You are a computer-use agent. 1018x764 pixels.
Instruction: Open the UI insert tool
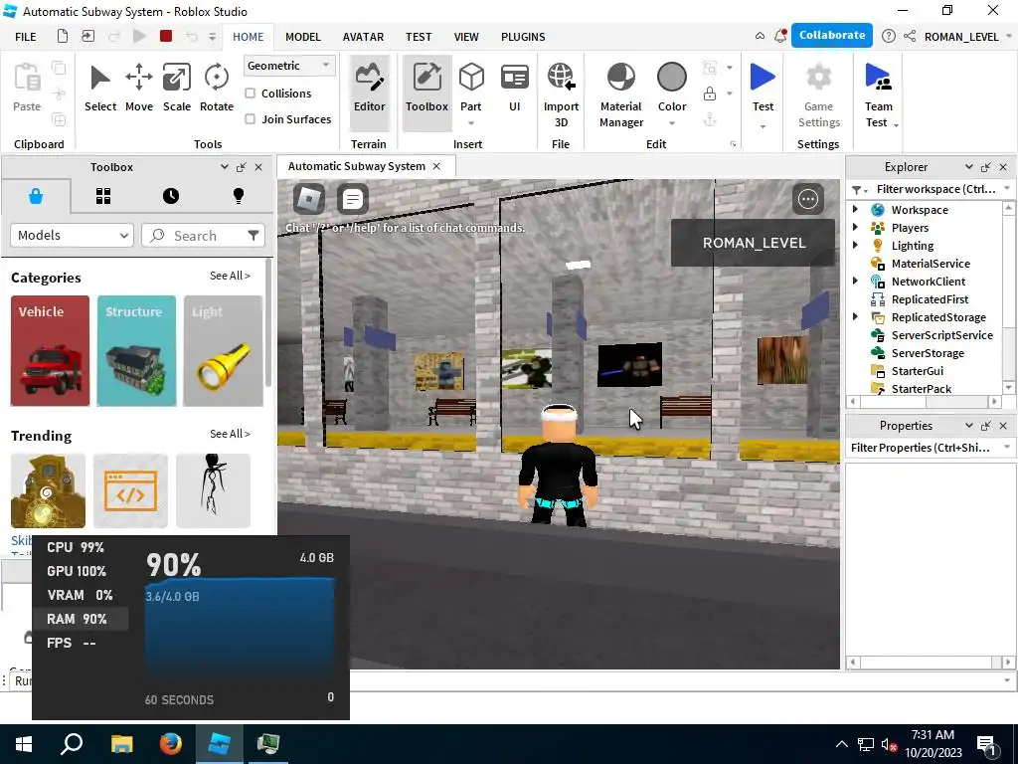click(514, 89)
